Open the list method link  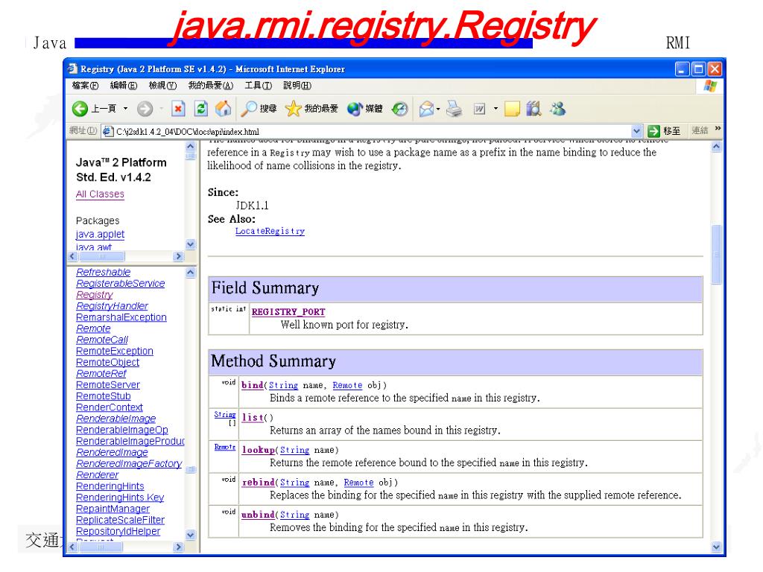coord(253,417)
